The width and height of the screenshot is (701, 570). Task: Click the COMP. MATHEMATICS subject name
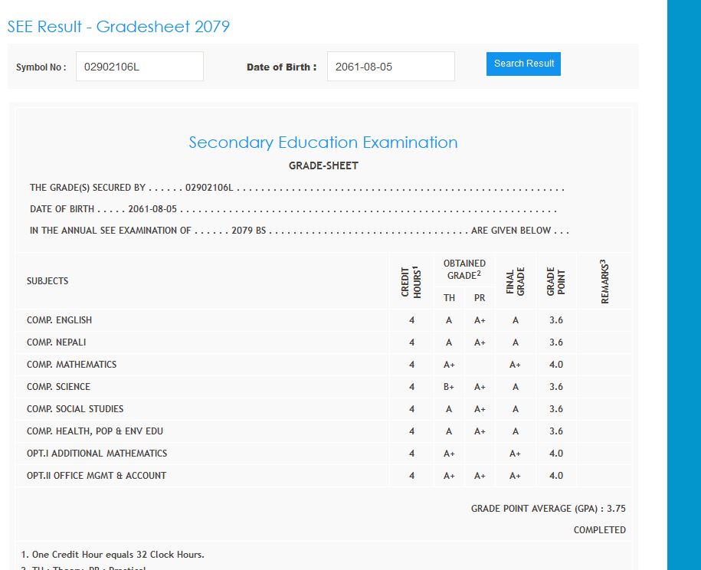click(72, 365)
